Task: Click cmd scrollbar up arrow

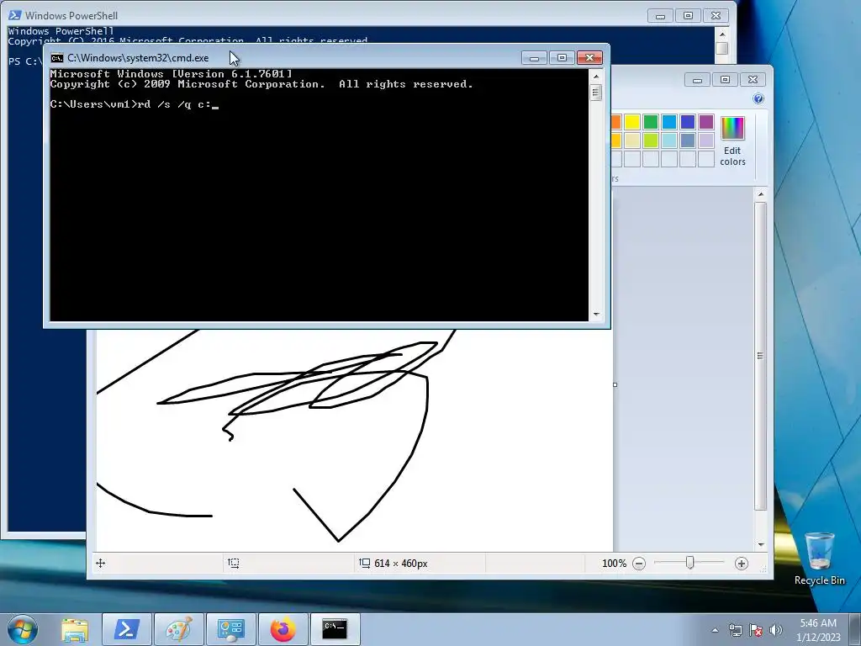Action: [596, 77]
